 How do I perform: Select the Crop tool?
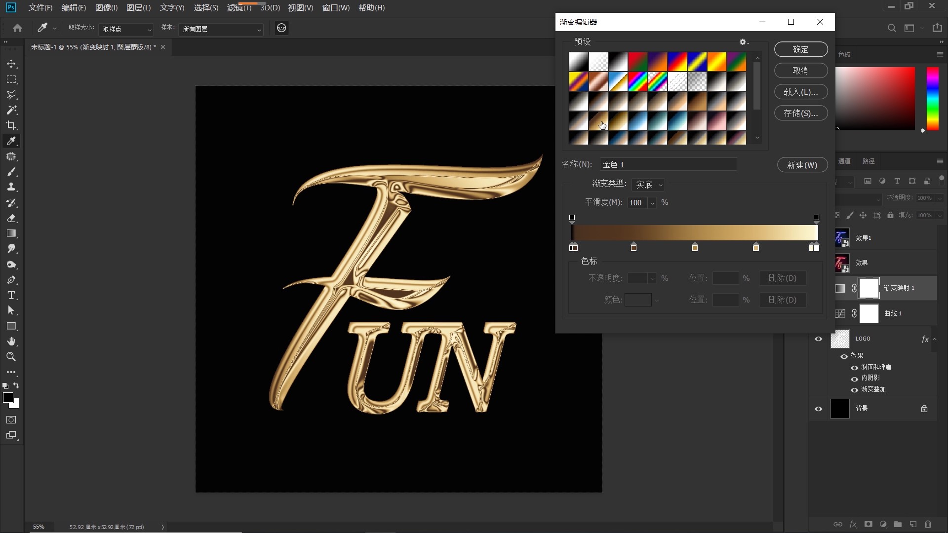[x=11, y=125]
